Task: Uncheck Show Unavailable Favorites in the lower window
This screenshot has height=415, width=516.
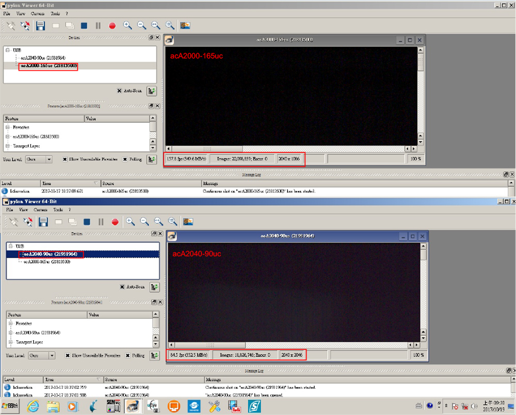Action: (68, 356)
